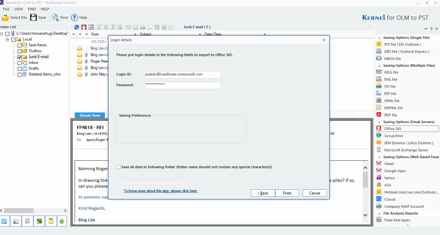Click the 7-day view icon
Image resolution: width=440 pixels, height=235 pixels.
[x=112, y=27]
